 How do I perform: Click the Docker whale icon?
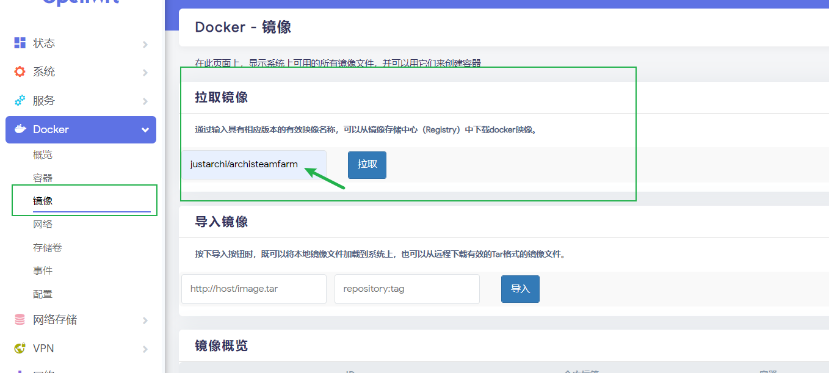click(20, 129)
